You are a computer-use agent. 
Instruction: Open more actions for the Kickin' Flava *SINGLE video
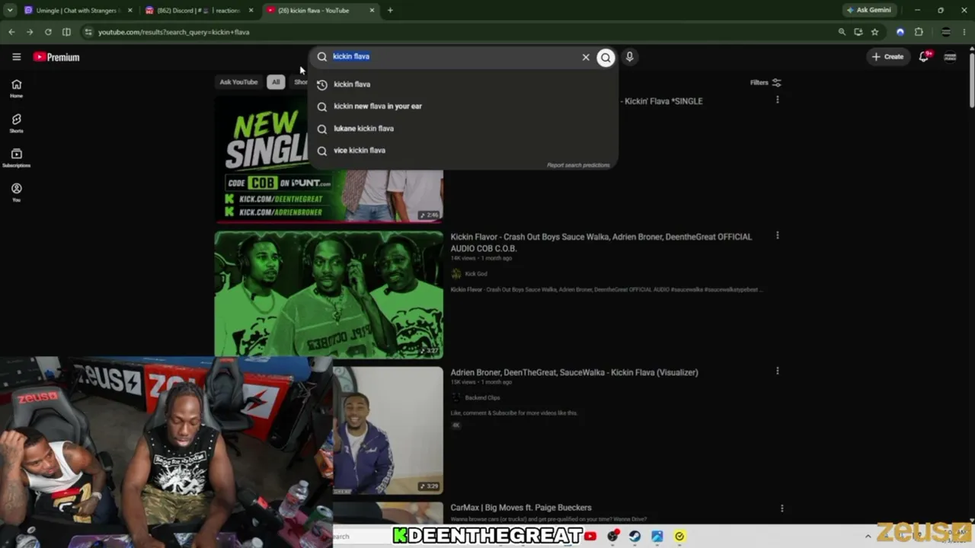(777, 100)
